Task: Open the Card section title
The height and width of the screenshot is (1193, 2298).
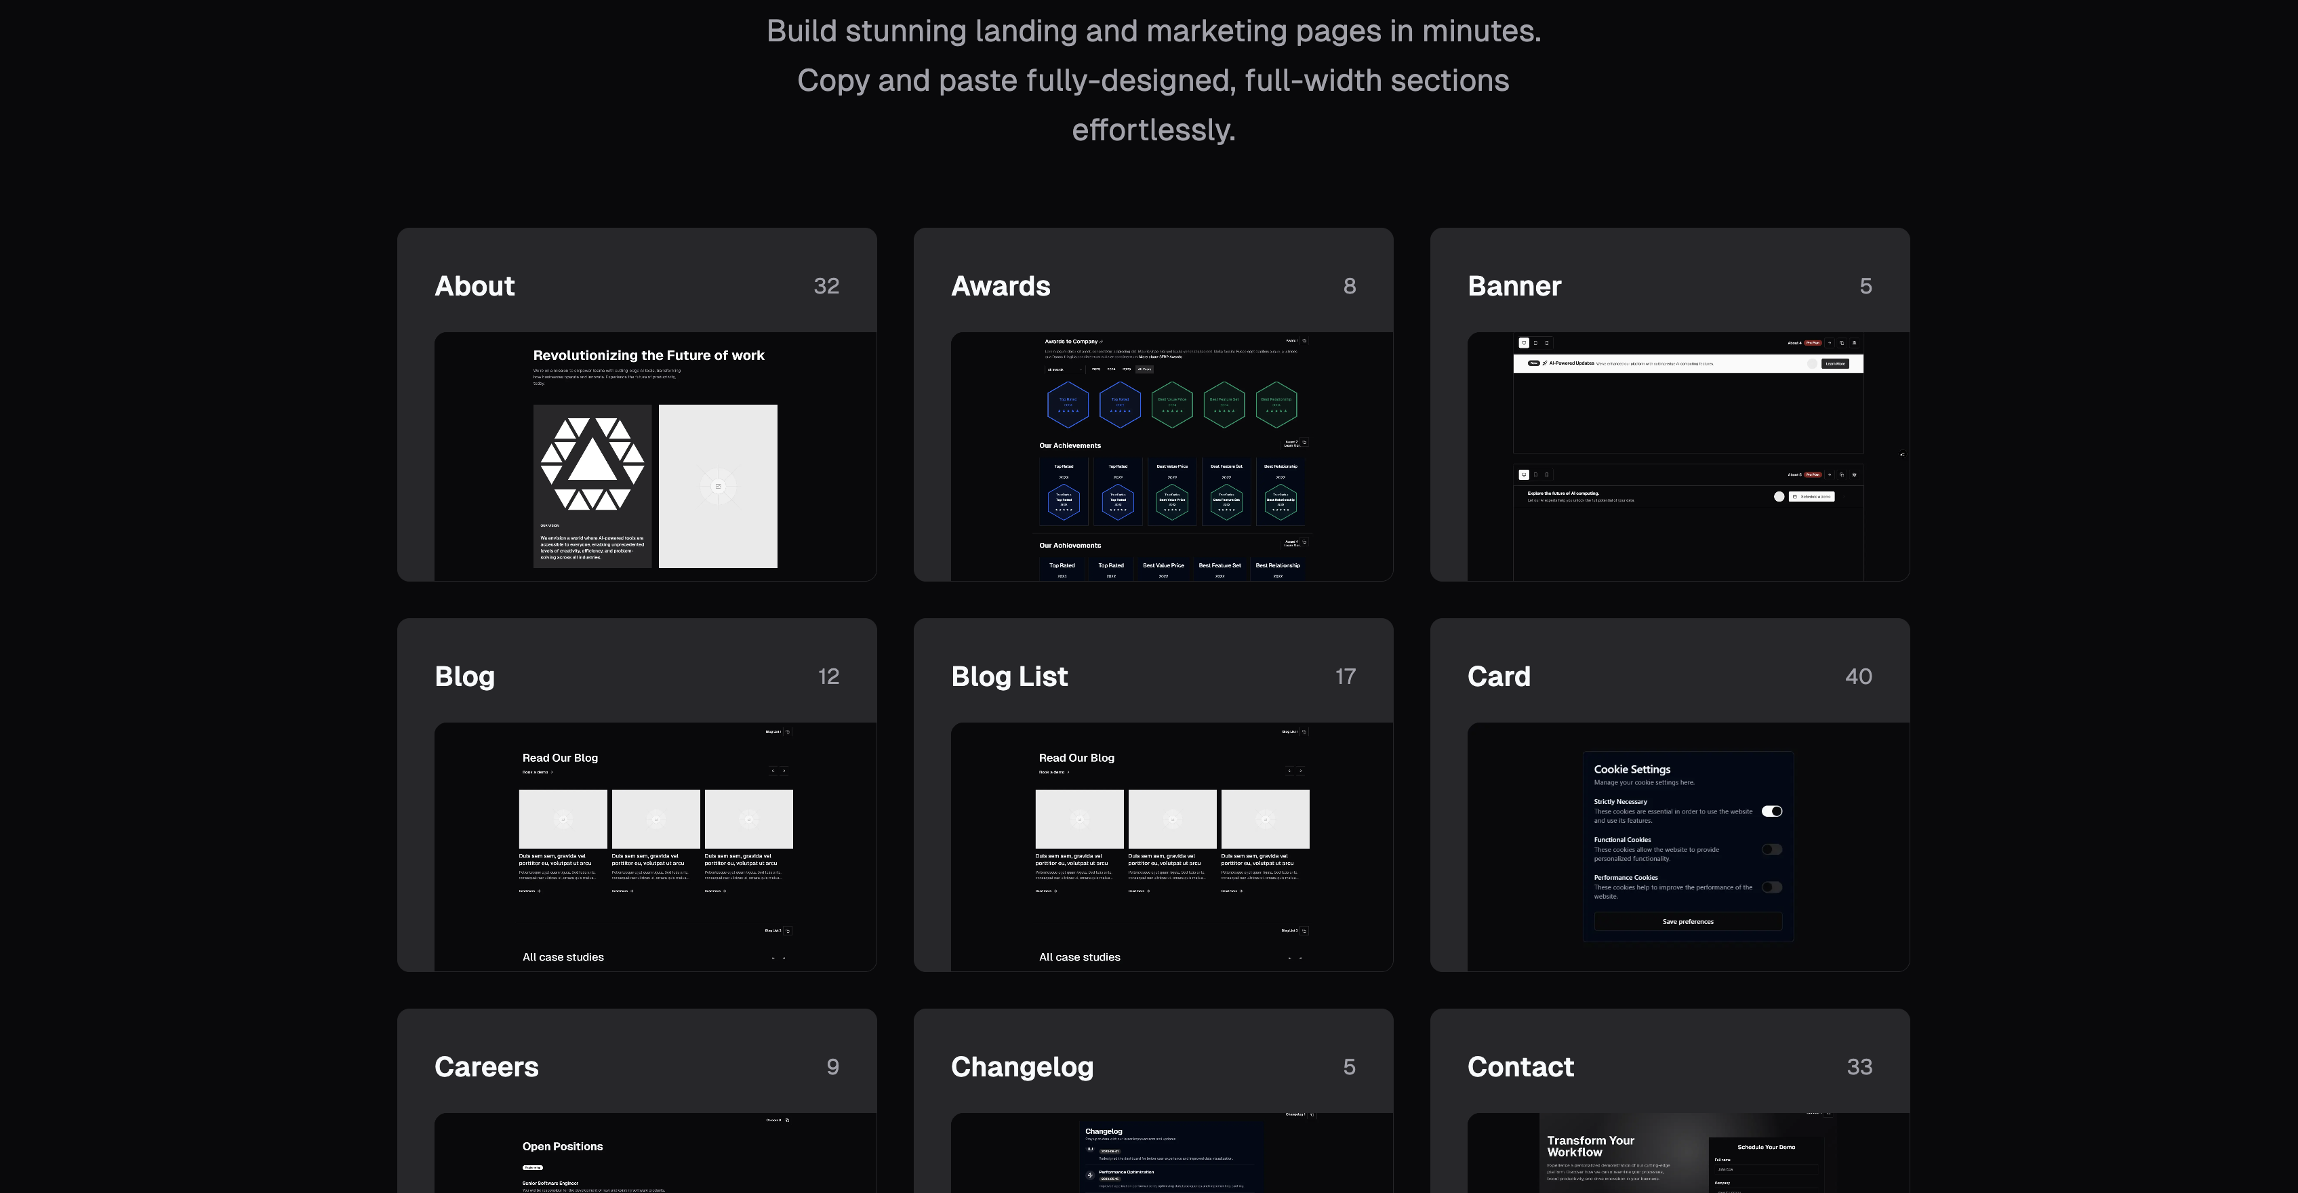Action: click(1499, 676)
